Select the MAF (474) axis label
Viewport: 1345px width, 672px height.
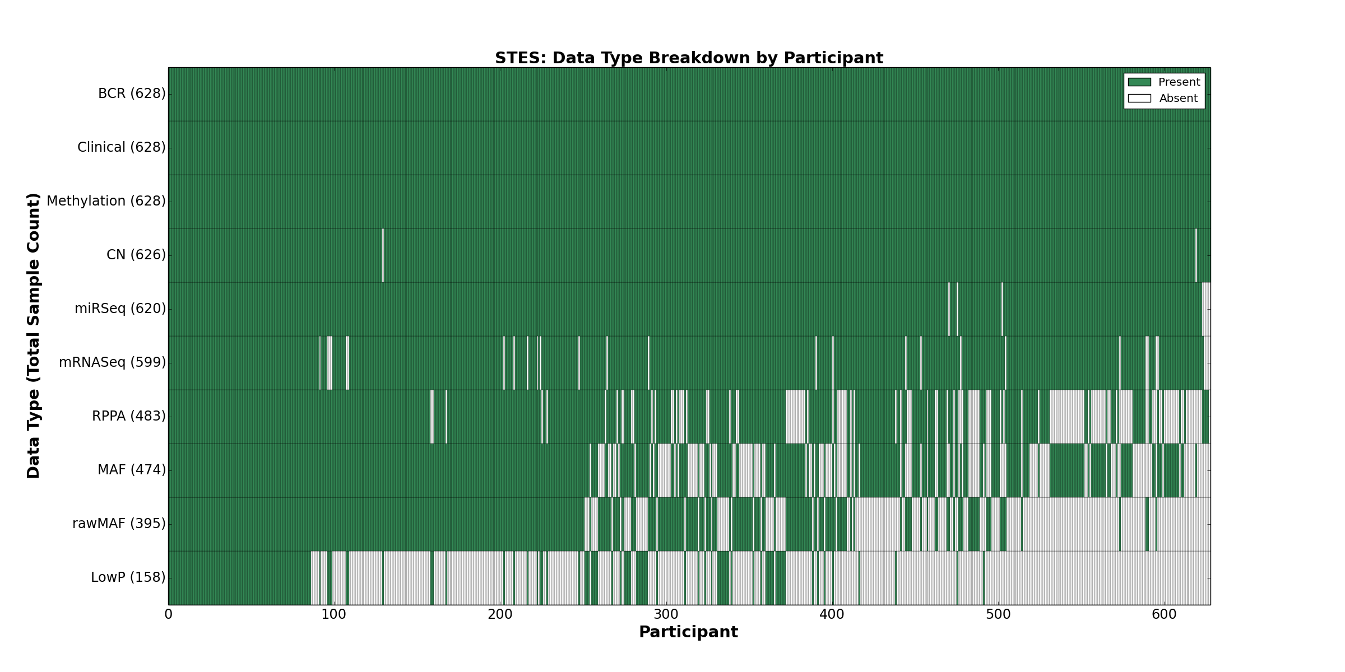pos(132,470)
